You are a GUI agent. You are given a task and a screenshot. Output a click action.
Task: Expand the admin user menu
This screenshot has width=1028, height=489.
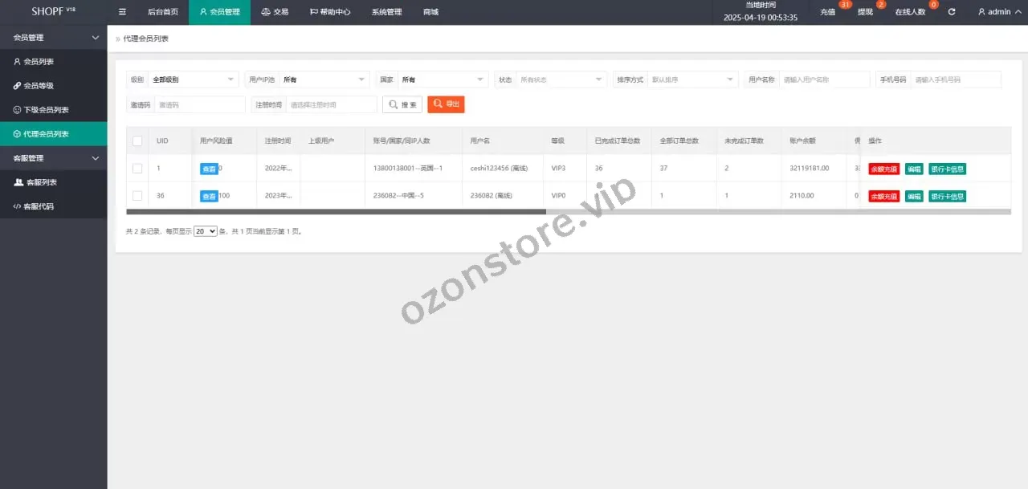point(999,12)
